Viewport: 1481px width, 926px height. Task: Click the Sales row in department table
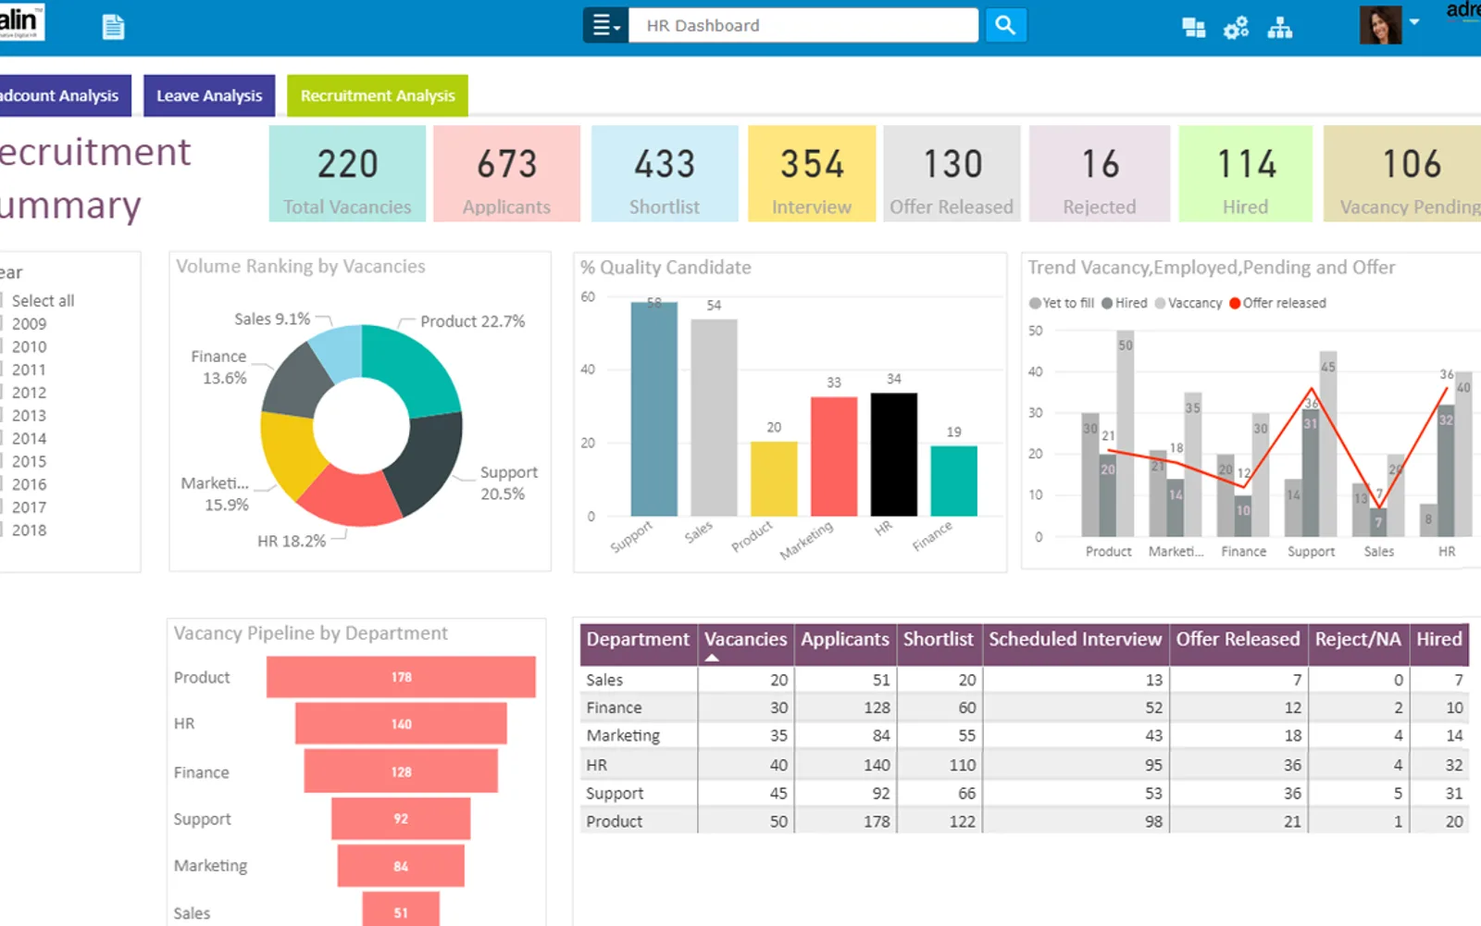pos(1024,680)
